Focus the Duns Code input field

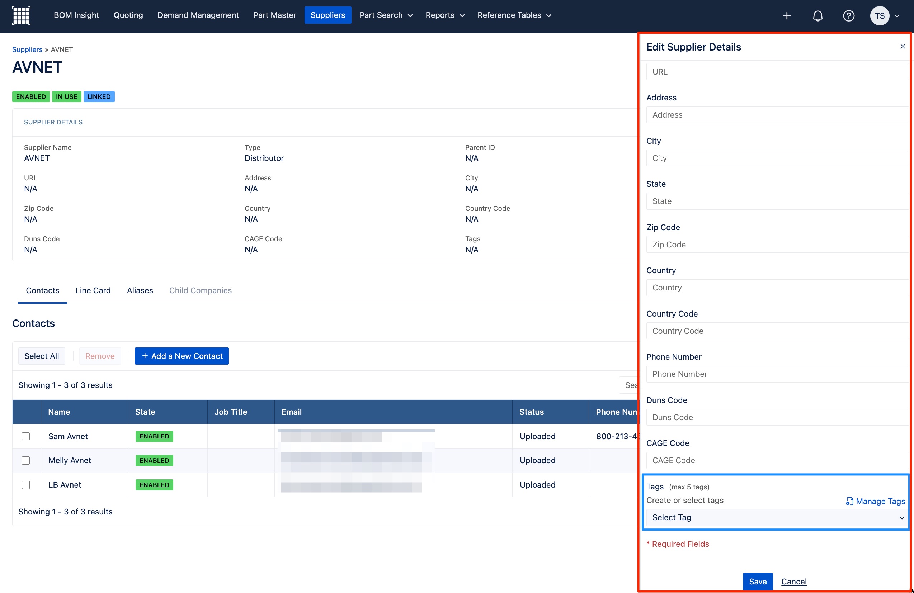coord(777,417)
